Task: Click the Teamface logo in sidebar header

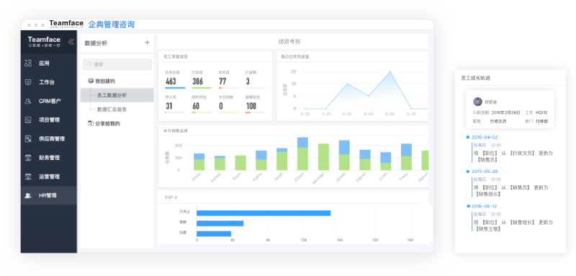Action: pyautogui.click(x=44, y=42)
